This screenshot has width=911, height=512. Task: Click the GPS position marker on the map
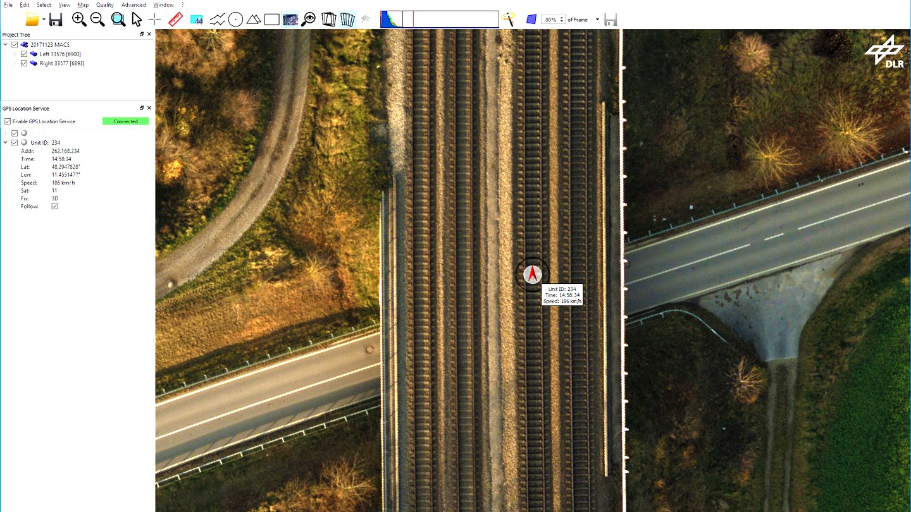(x=532, y=274)
